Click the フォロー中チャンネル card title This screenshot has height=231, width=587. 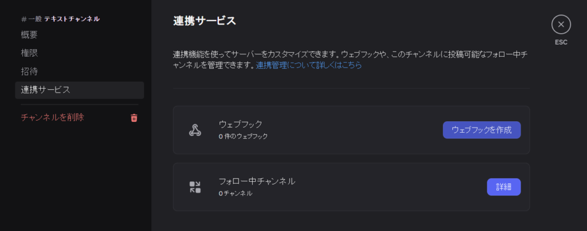pyautogui.click(x=257, y=181)
